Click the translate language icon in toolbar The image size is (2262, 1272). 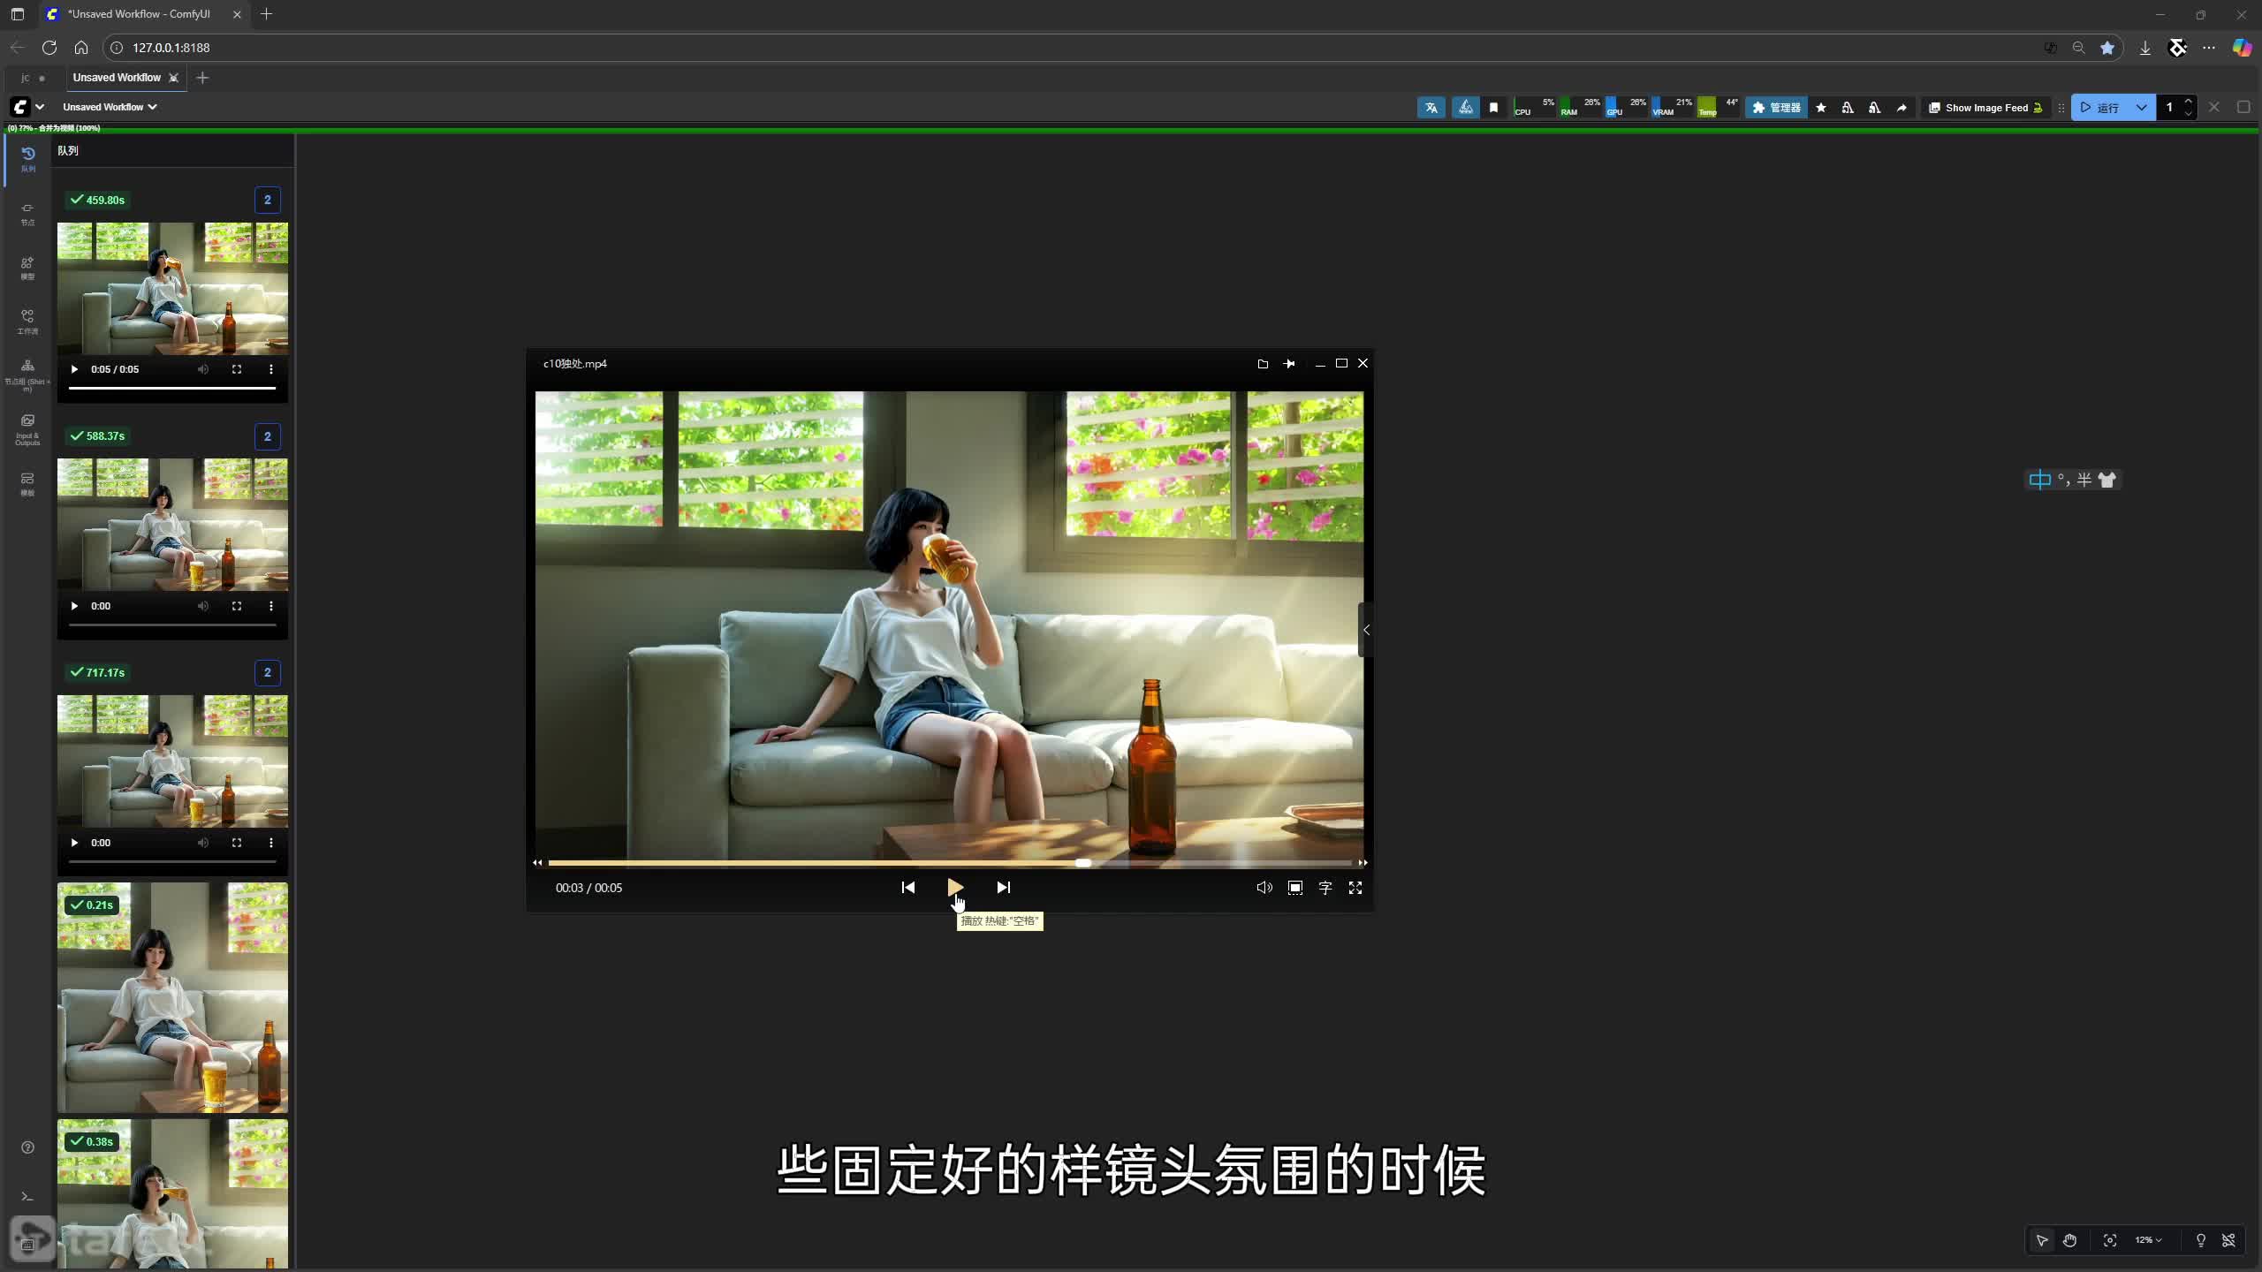click(x=1431, y=108)
